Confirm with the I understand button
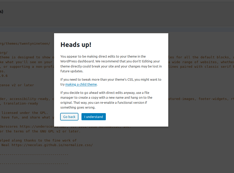The height and width of the screenshot is (173, 234). [x=94, y=117]
